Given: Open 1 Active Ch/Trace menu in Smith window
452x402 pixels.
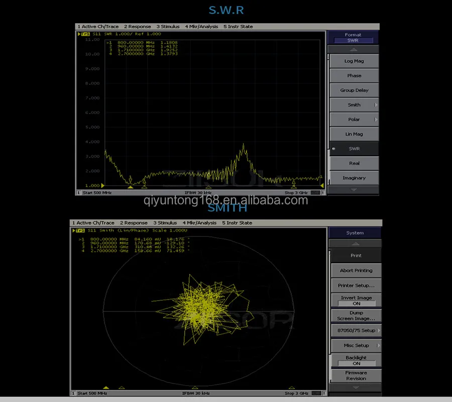Looking at the screenshot, I should pos(93,223).
